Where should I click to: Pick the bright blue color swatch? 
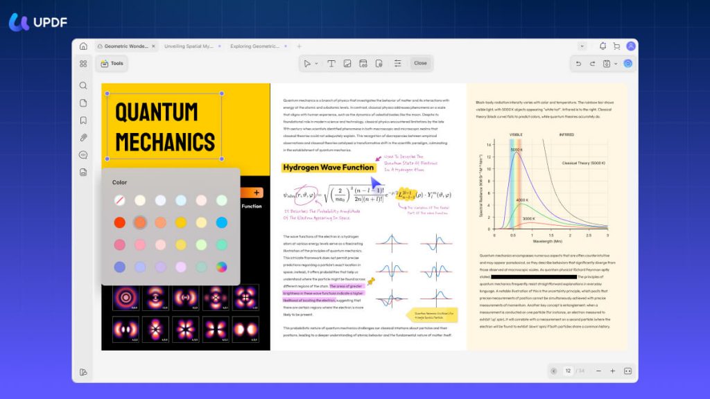(x=221, y=222)
